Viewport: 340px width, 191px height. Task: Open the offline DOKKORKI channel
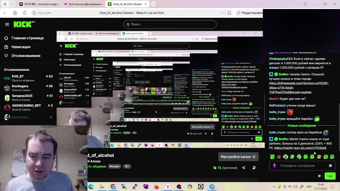[28, 117]
